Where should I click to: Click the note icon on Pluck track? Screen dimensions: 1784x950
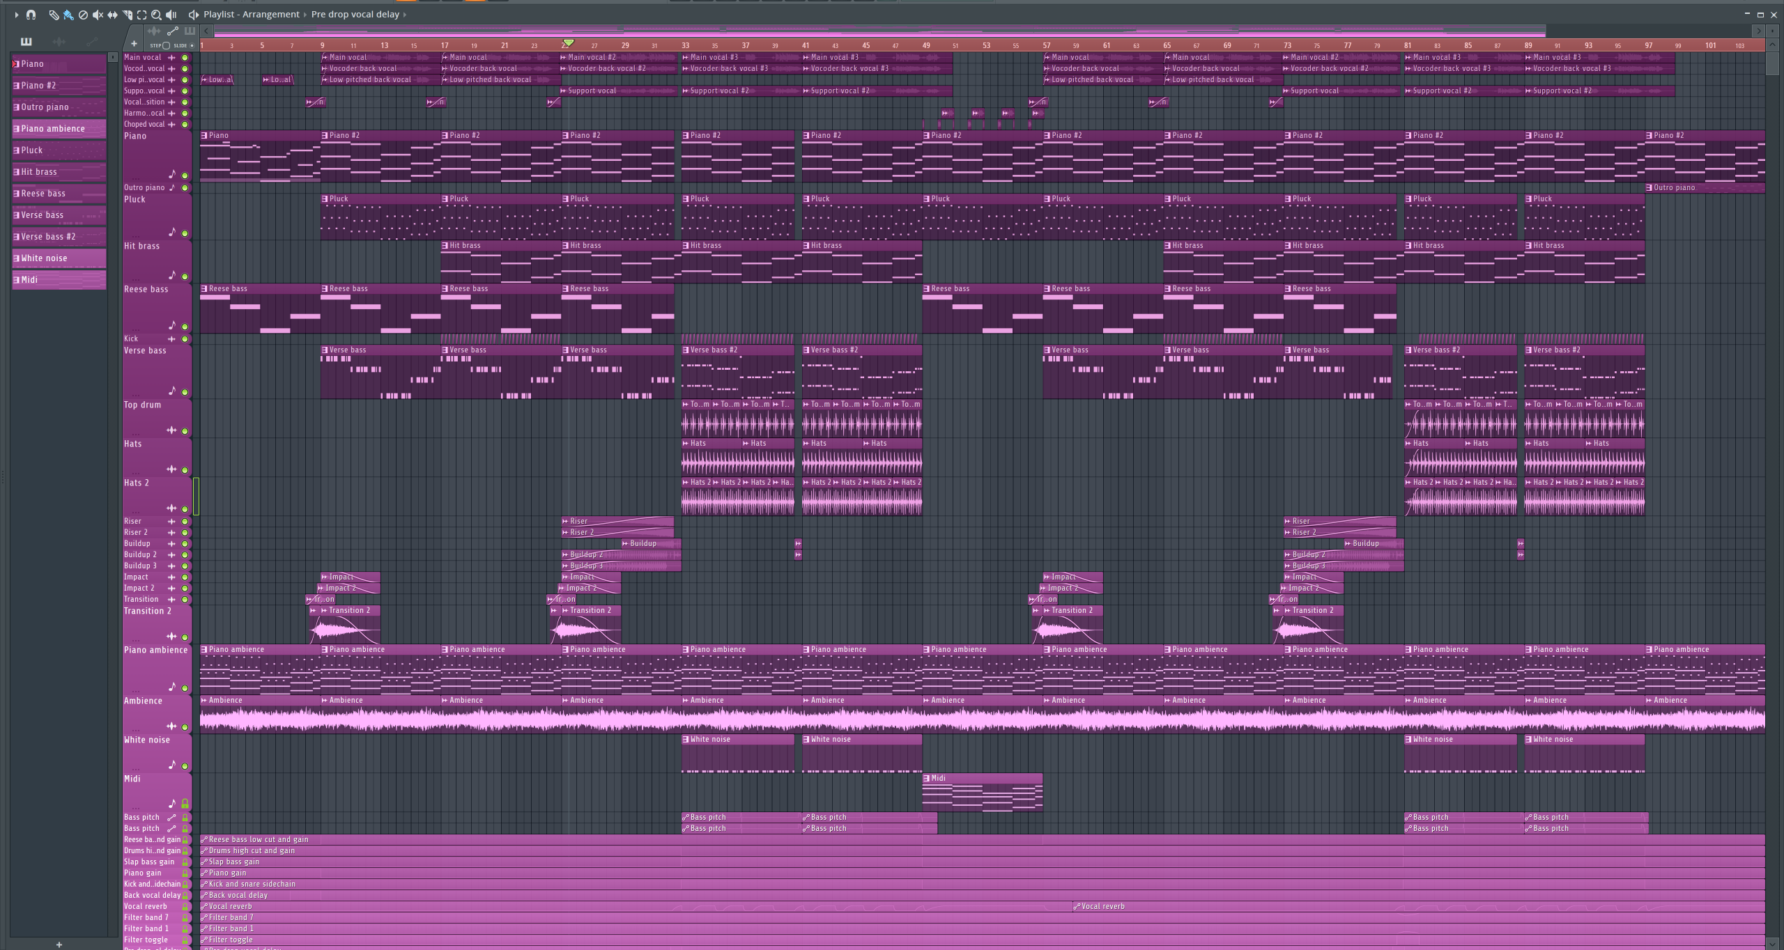tap(172, 232)
